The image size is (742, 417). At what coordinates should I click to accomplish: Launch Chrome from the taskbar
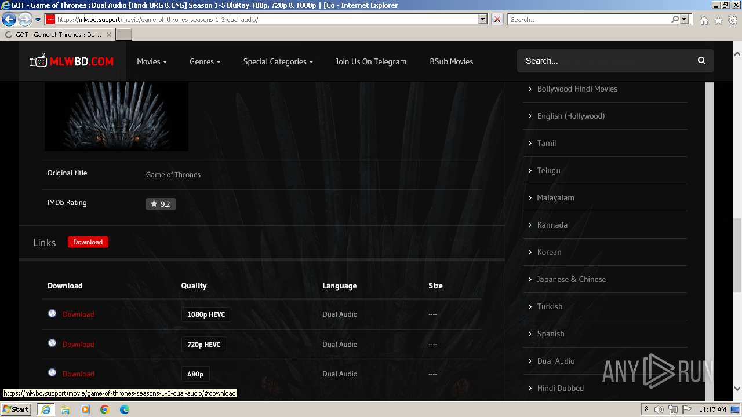(105, 409)
